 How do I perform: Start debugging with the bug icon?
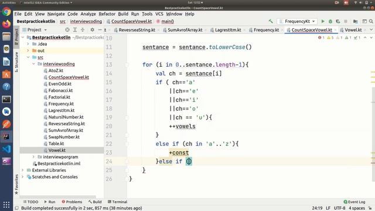tap(330, 21)
